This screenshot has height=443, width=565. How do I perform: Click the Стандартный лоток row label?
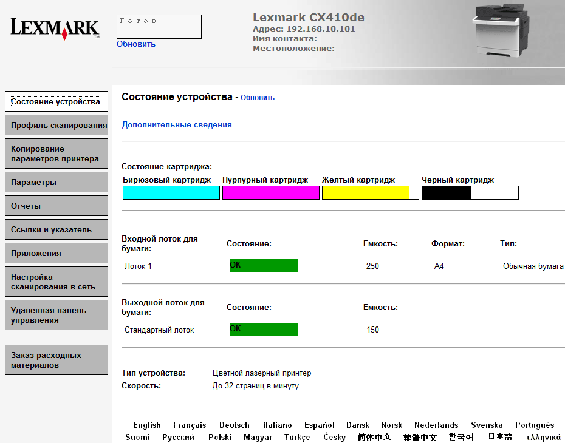point(159,330)
